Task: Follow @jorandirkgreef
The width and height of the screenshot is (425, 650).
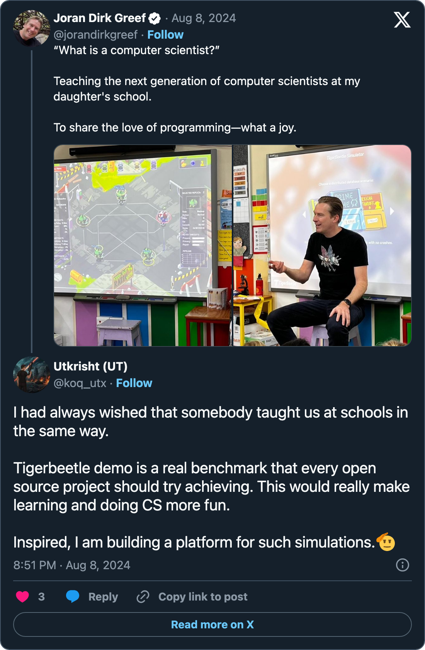Action: click(x=165, y=35)
